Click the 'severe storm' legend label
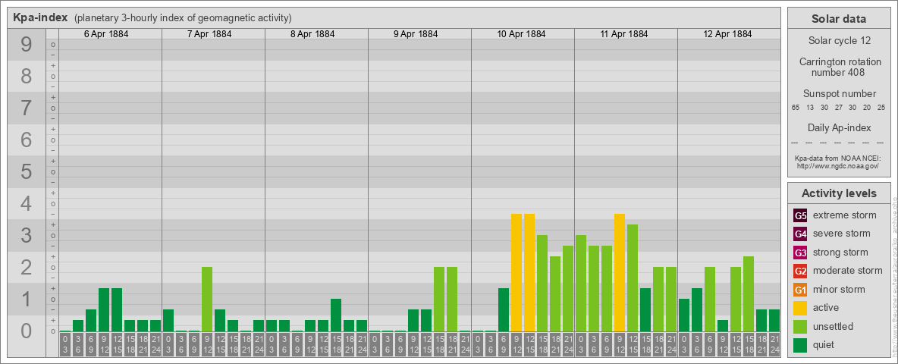The width and height of the screenshot is (898, 364). tap(841, 234)
